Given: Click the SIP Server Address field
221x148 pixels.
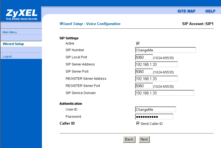Looking at the screenshot, I should pyautogui.click(x=156, y=64).
